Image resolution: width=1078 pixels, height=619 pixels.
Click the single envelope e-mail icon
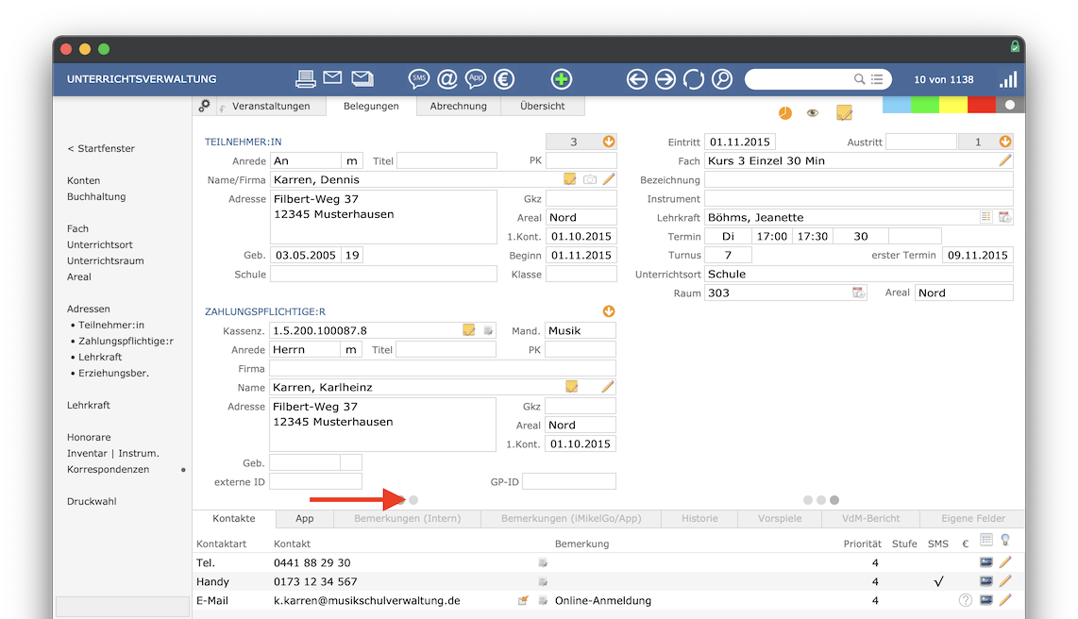click(x=333, y=77)
